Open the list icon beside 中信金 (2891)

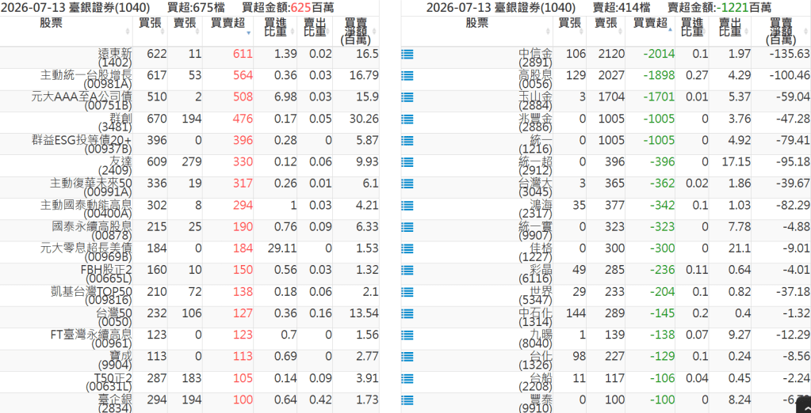(407, 55)
